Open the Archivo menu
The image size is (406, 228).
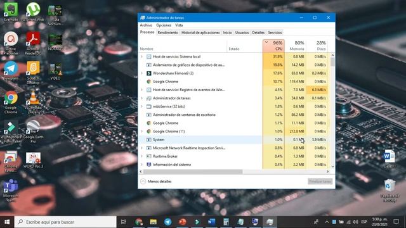(x=146, y=25)
